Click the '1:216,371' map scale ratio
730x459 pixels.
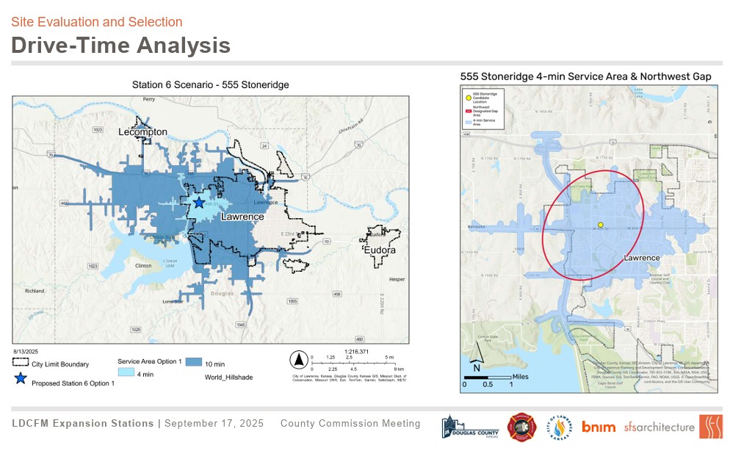(x=356, y=352)
